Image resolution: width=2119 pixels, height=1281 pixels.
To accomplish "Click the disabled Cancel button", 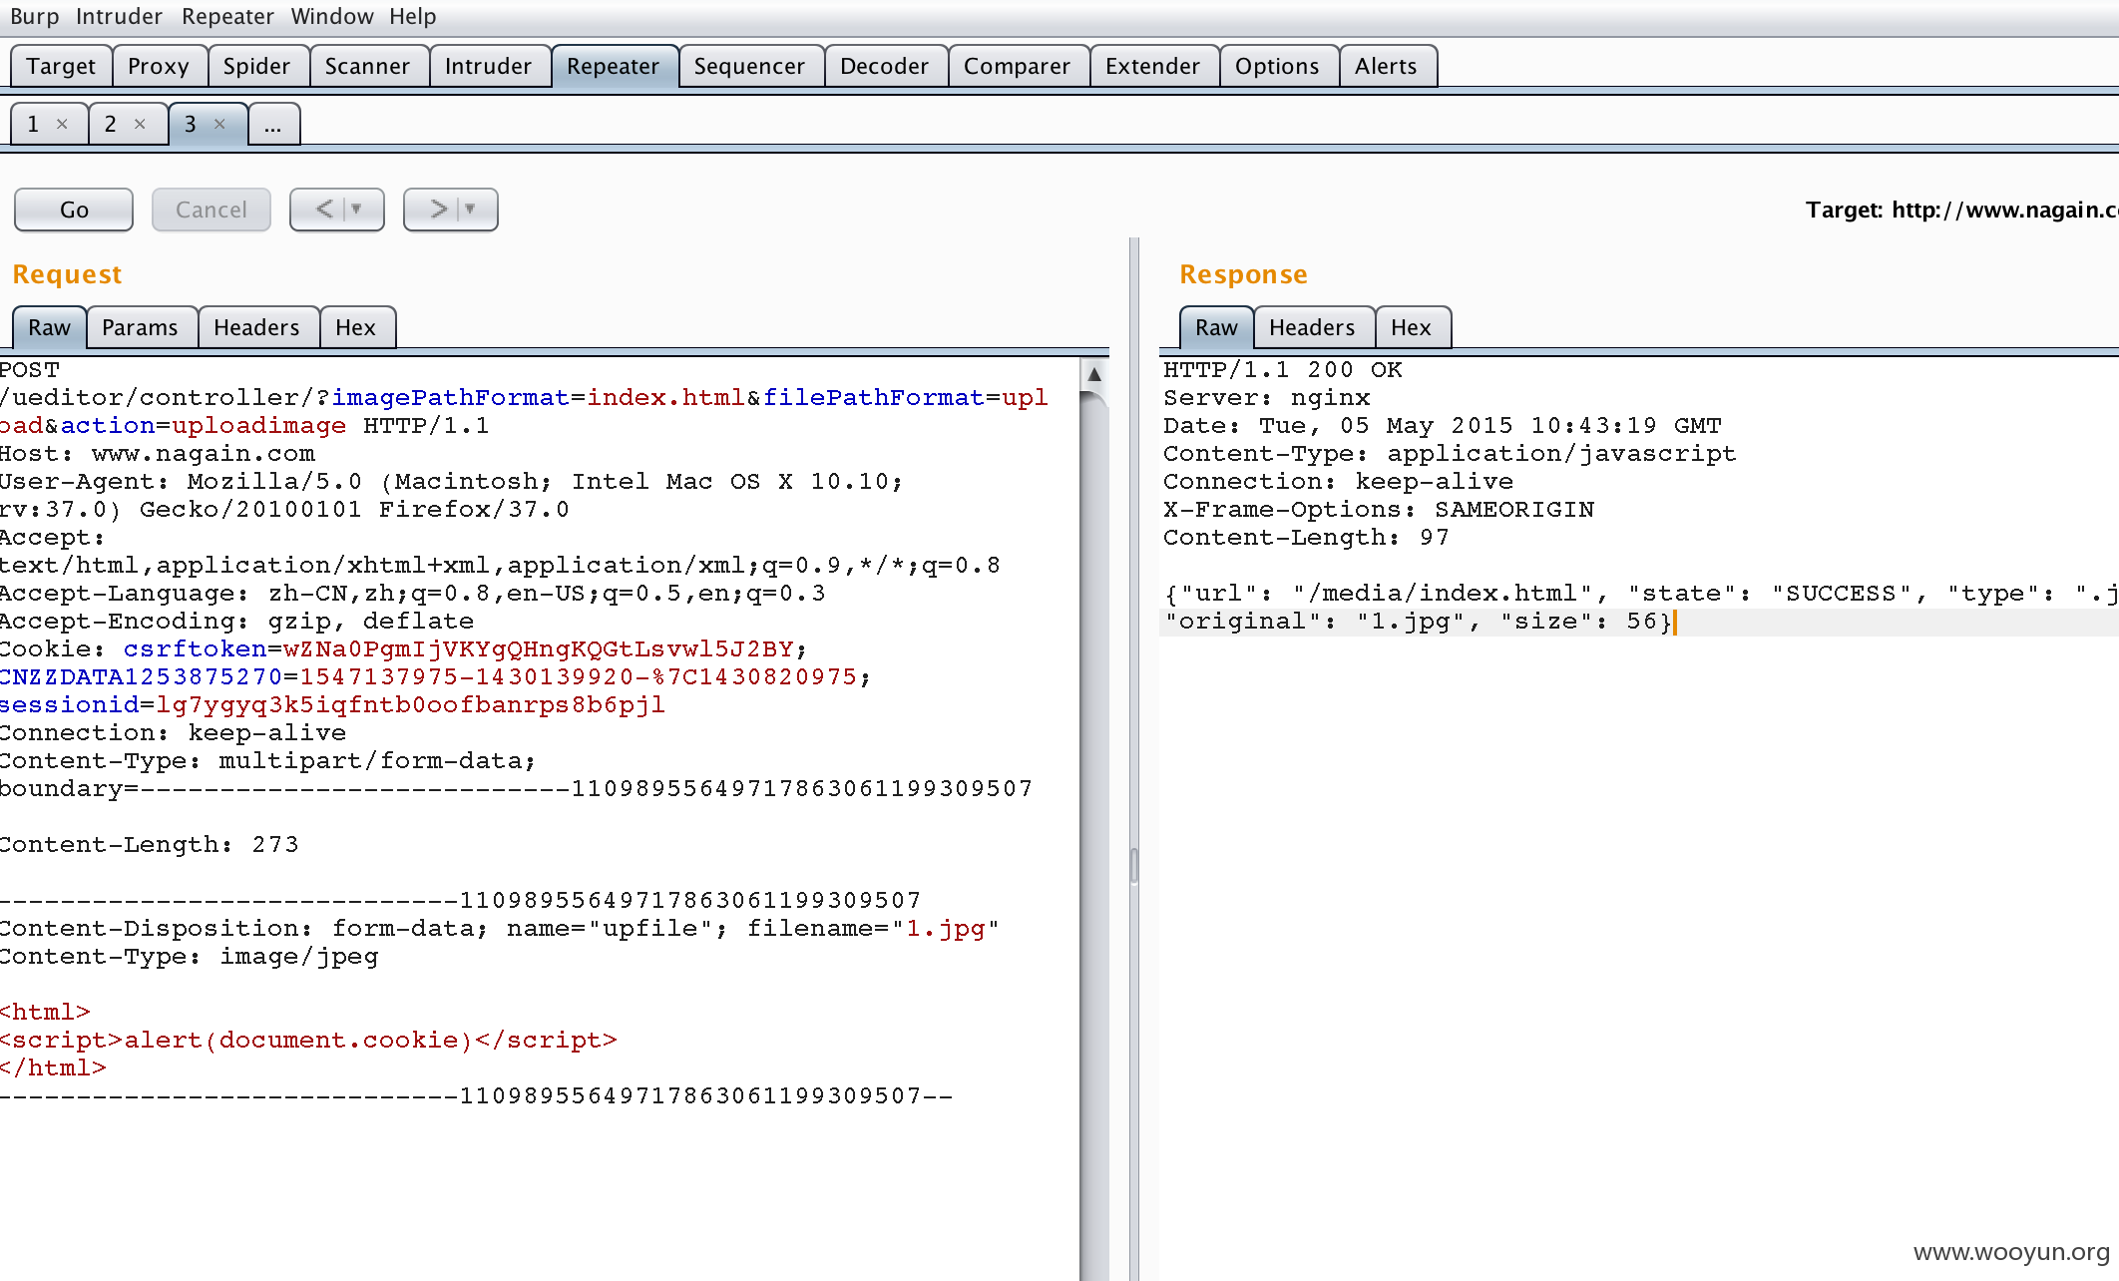I will click(212, 210).
